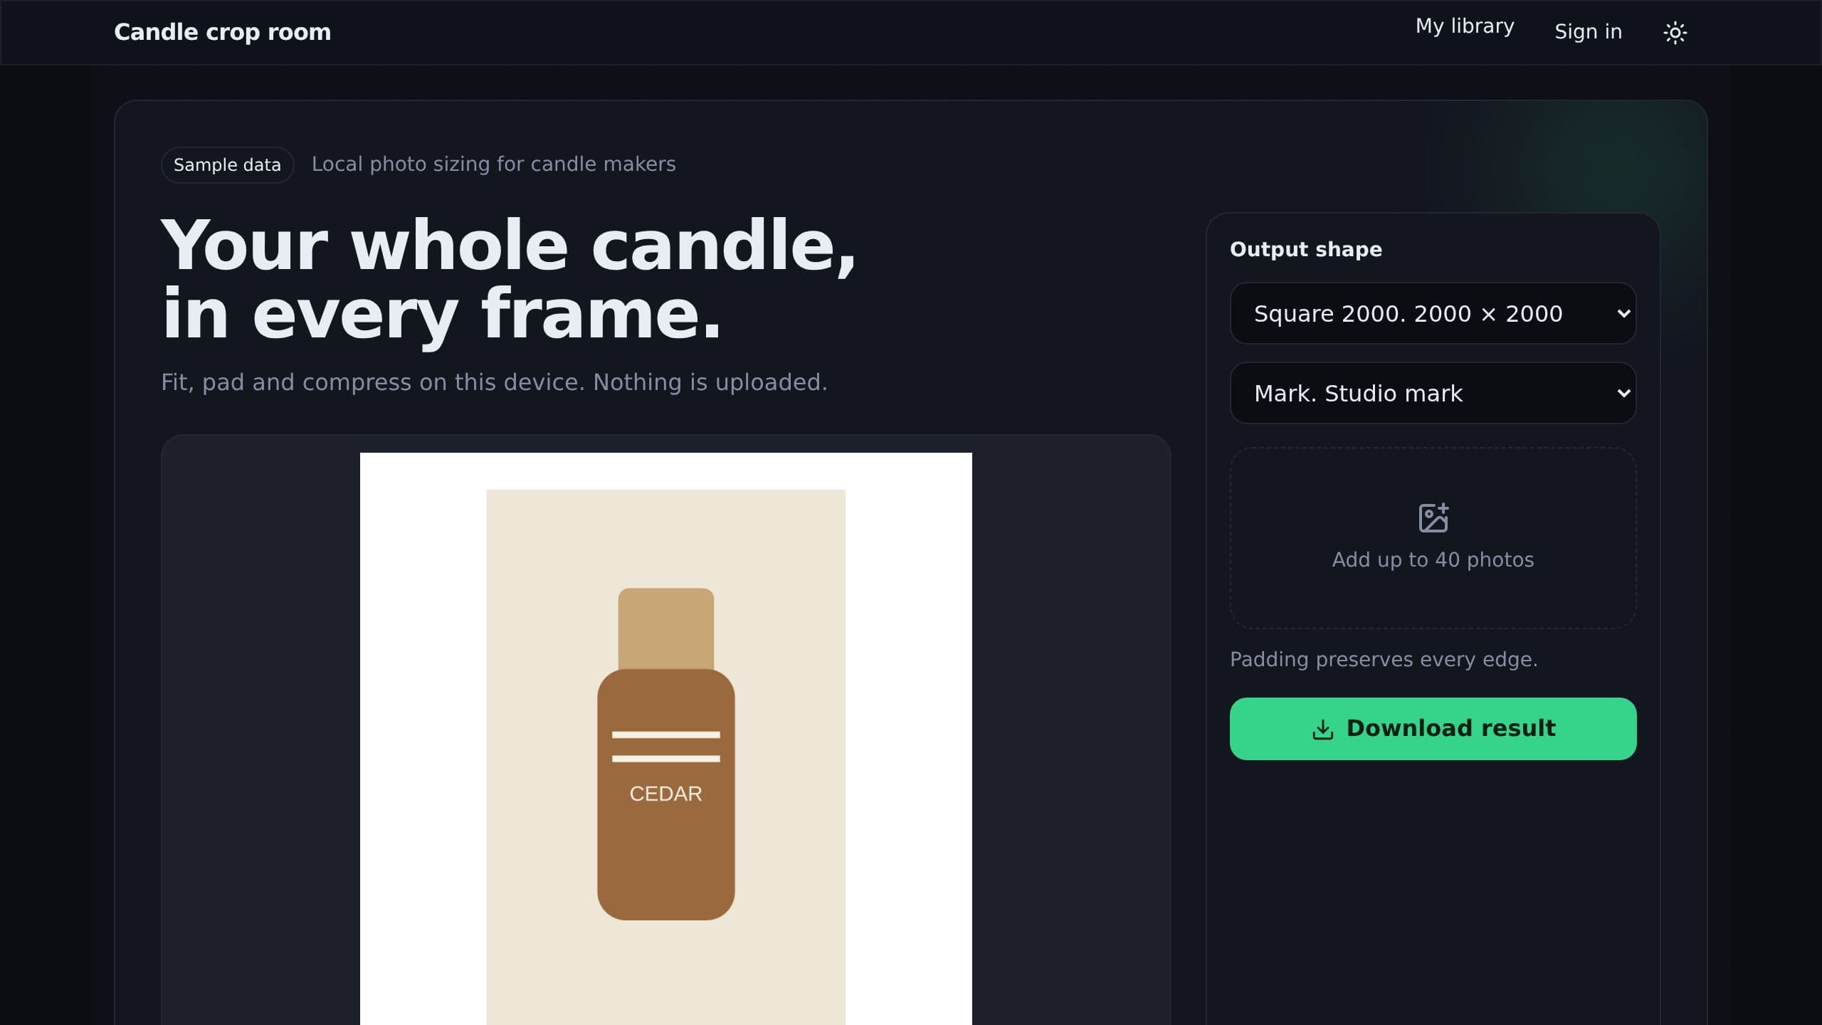Screen dimensions: 1822x1025
Task: Click the 'Output shape' heading
Action: (1306, 249)
